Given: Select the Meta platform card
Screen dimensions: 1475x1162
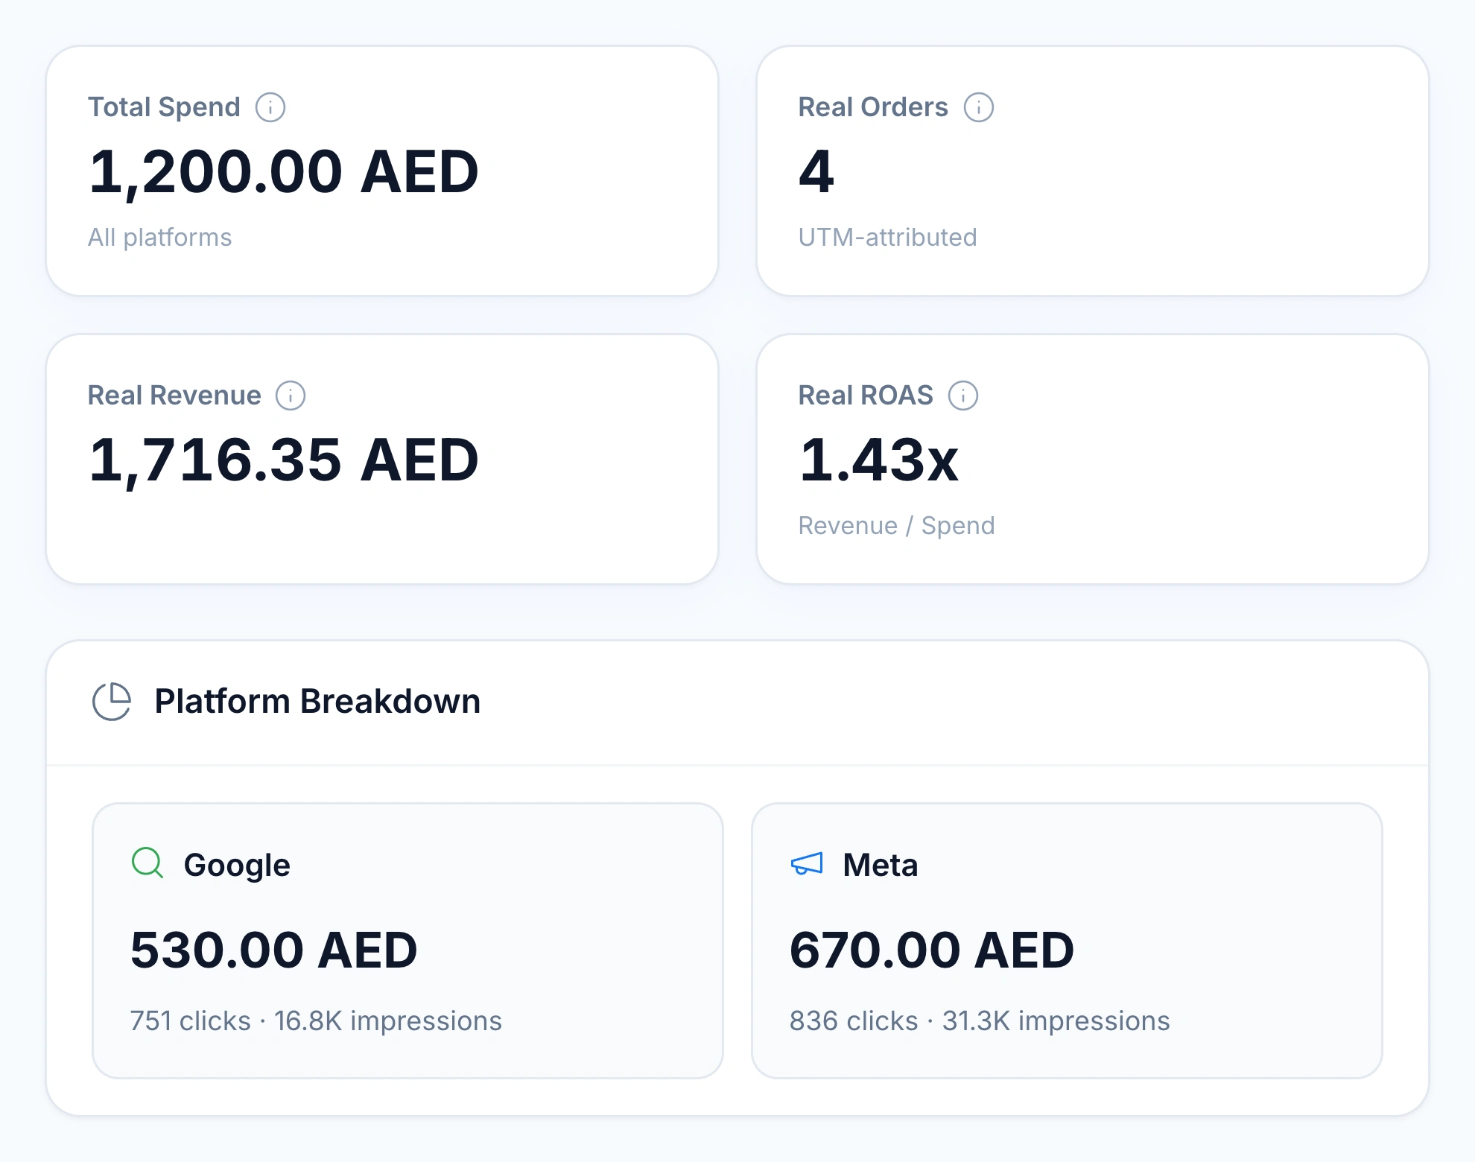Looking at the screenshot, I should click(1067, 941).
